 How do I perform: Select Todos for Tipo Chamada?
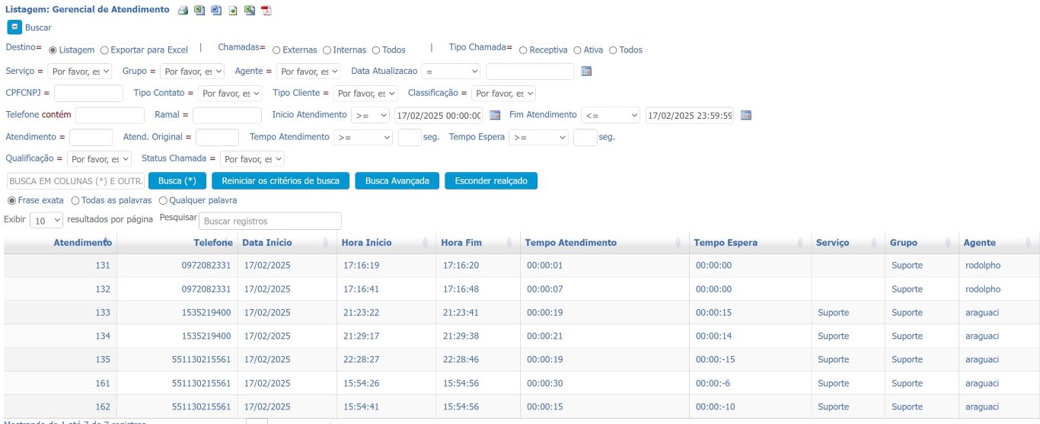(613, 50)
